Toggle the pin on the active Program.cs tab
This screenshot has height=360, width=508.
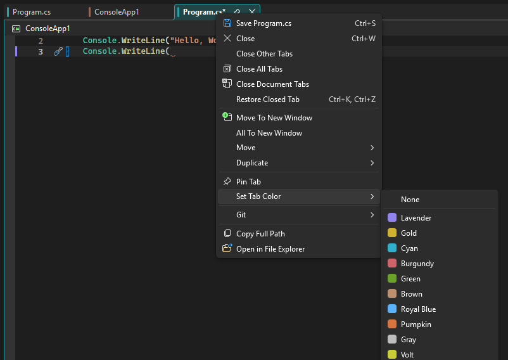(x=238, y=12)
